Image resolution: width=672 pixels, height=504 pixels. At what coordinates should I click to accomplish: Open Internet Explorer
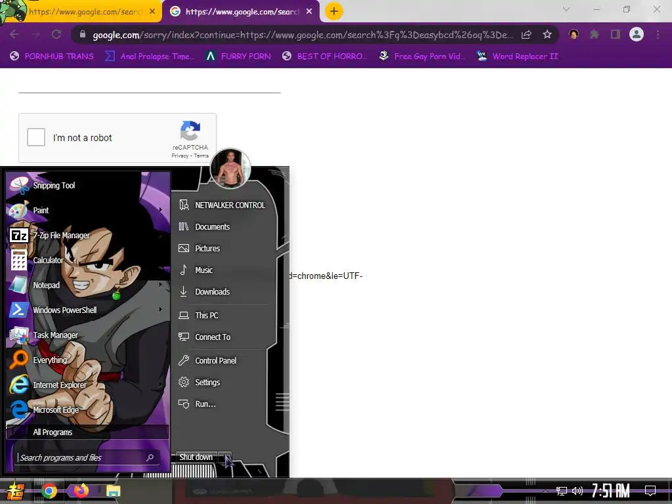[88, 385]
